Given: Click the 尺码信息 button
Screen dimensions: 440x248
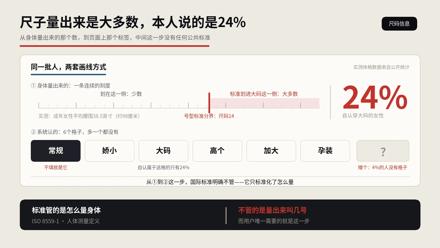Looking at the screenshot, I should coord(399,24).
